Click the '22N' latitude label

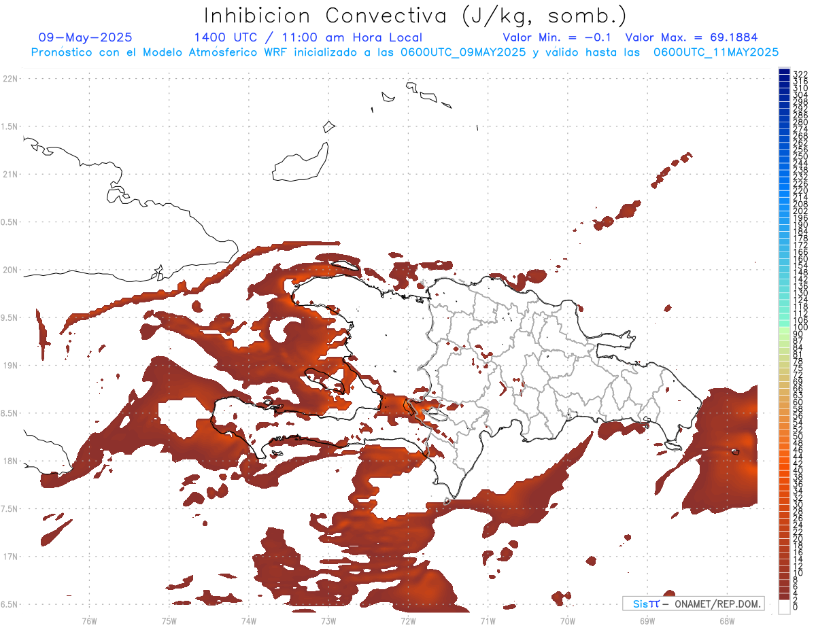point(11,79)
